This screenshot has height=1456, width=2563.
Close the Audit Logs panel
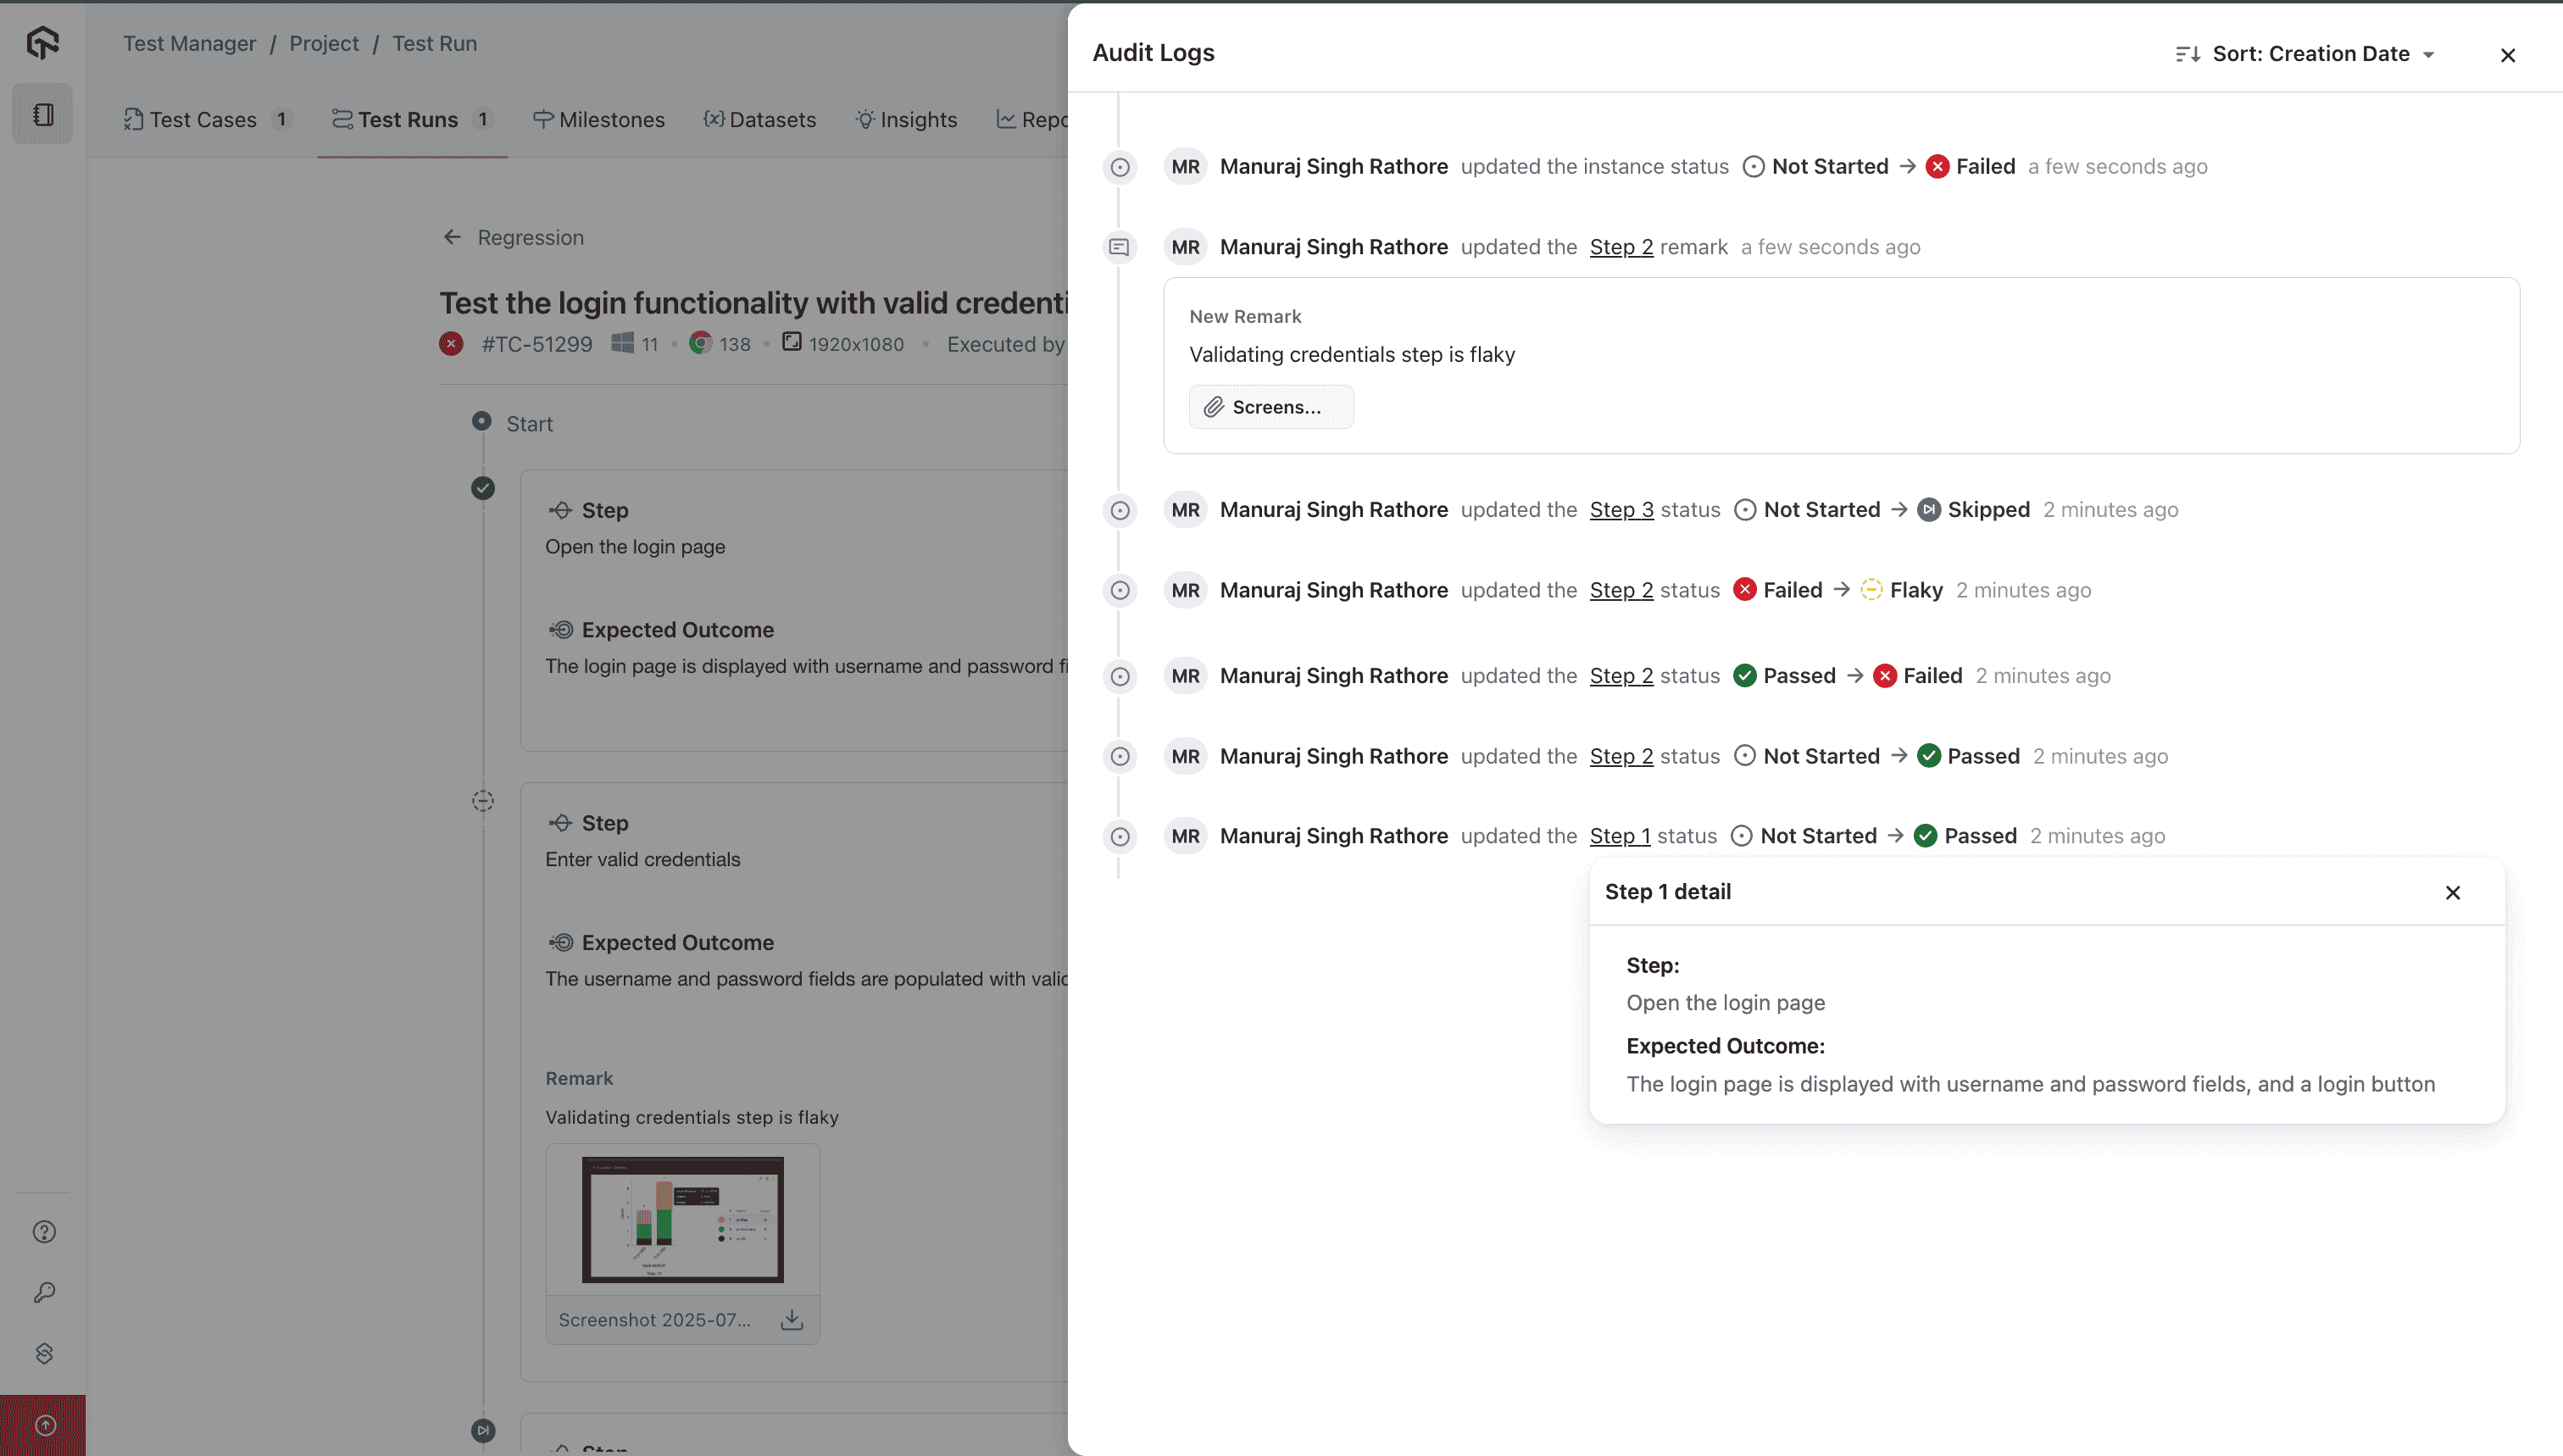(x=2507, y=55)
